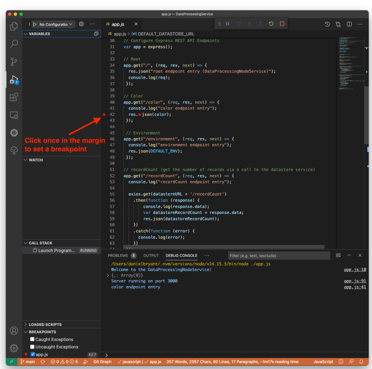The image size is (372, 369).
Task: Open the Explorer view icon
Action: click(14, 26)
